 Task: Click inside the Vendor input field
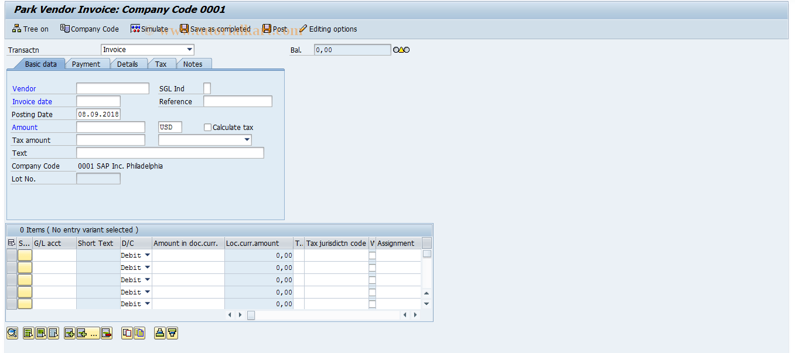click(112, 88)
